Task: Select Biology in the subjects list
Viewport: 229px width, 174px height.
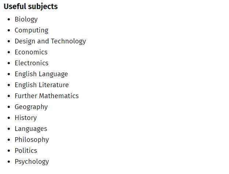Action: pyautogui.click(x=26, y=19)
